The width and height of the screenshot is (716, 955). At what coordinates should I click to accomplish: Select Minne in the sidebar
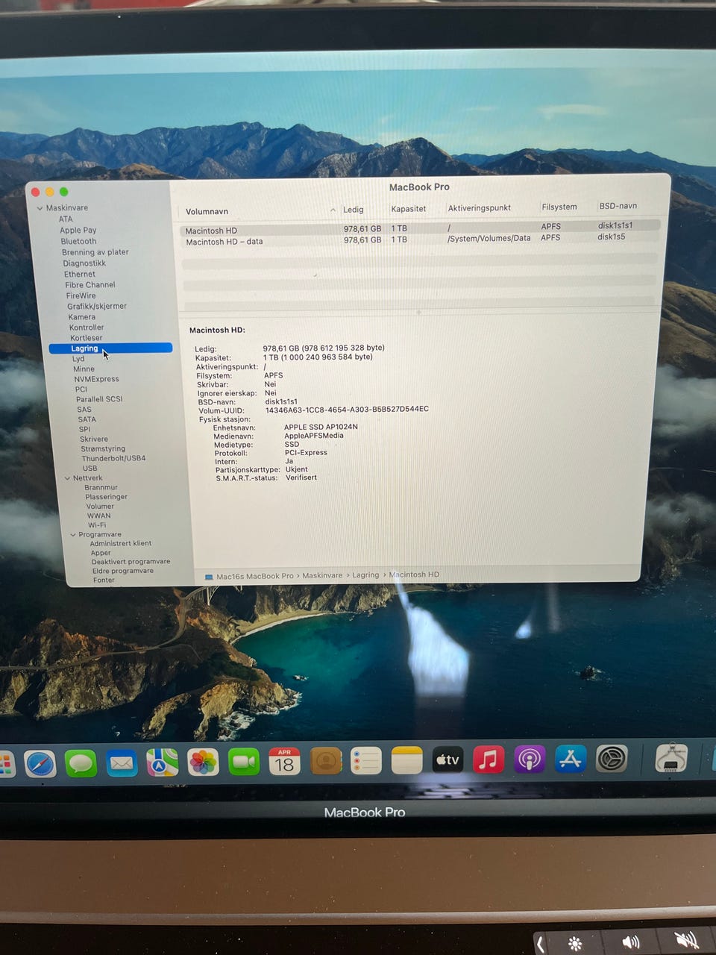(x=84, y=369)
